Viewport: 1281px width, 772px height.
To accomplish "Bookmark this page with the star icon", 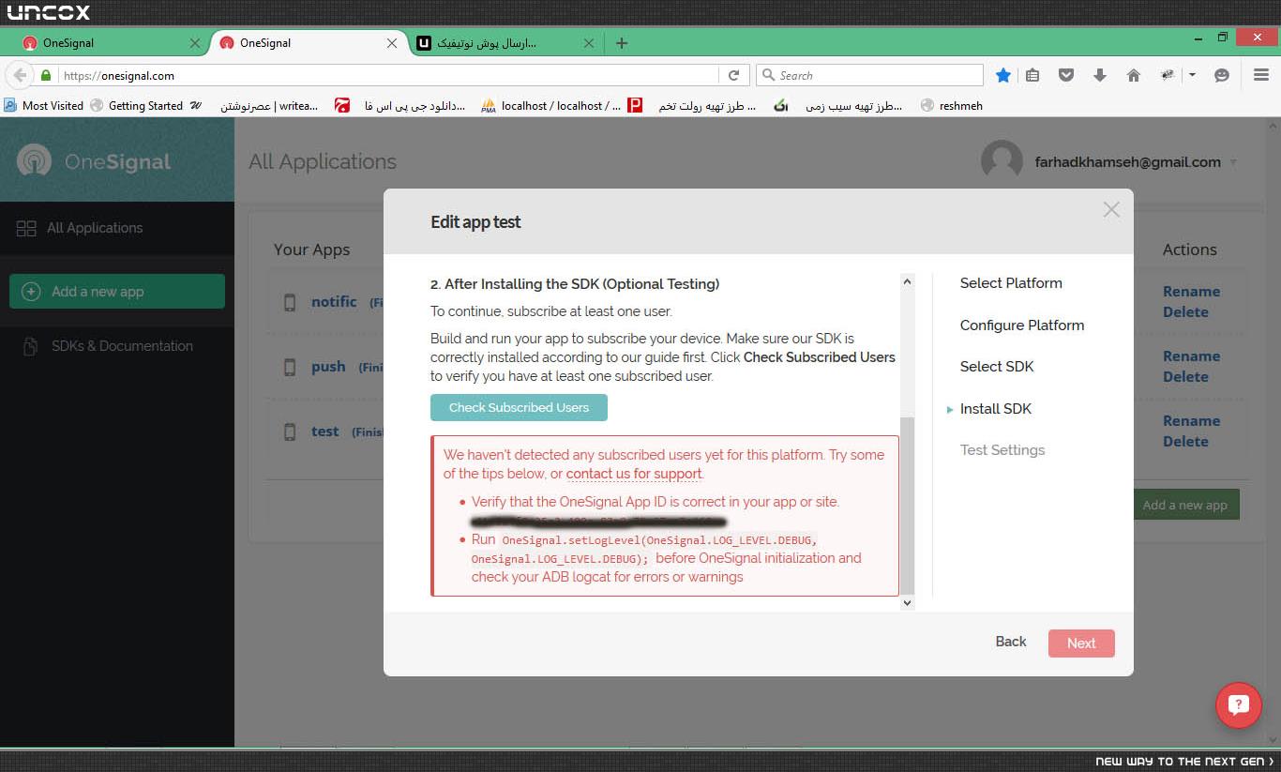I will [1003, 75].
